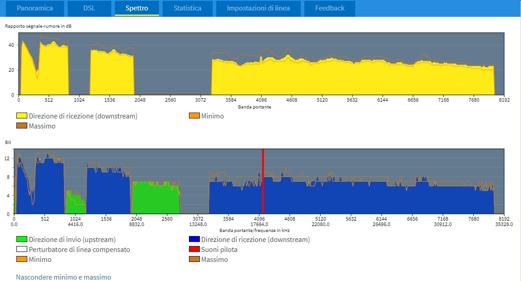Viewport: 521px width, 281px height.
Task: Click yellow downstream swatch in SNR legend
Action: click(21, 116)
